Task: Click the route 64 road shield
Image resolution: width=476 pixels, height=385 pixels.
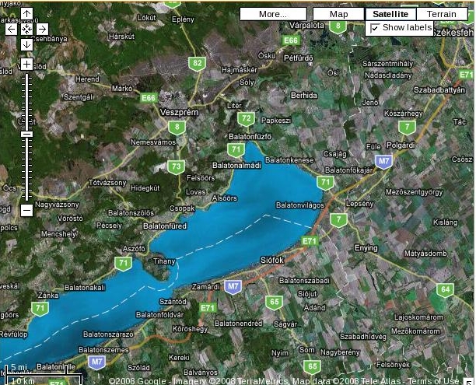Action: [444, 290]
